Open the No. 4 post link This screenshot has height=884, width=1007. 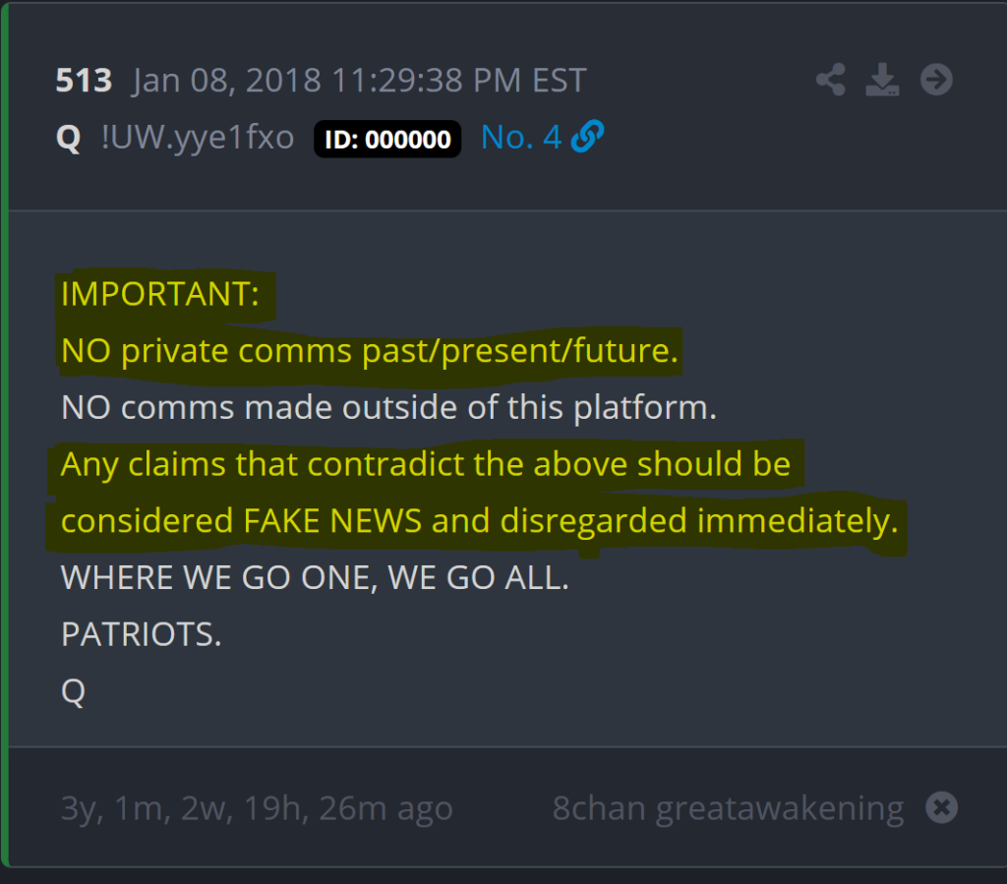tap(520, 139)
